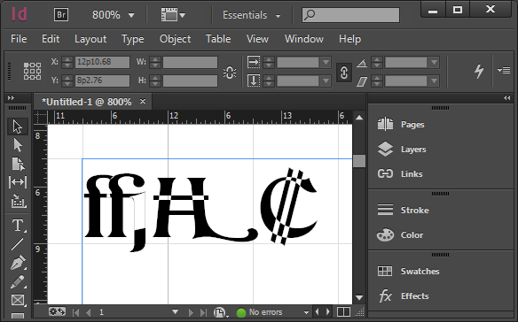
Task: Go to last page button
Action: tap(203, 312)
